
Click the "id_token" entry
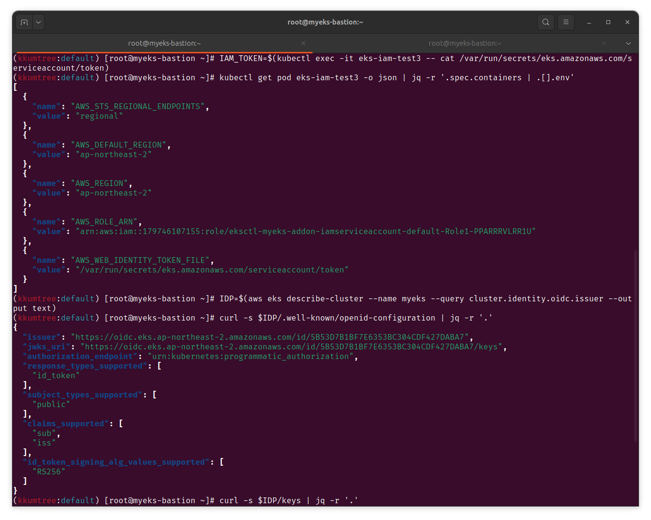point(56,376)
